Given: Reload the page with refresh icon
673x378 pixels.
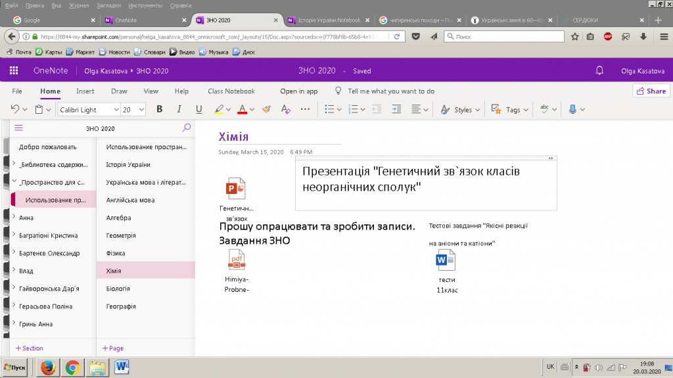Looking at the screenshot, I should click(397, 37).
